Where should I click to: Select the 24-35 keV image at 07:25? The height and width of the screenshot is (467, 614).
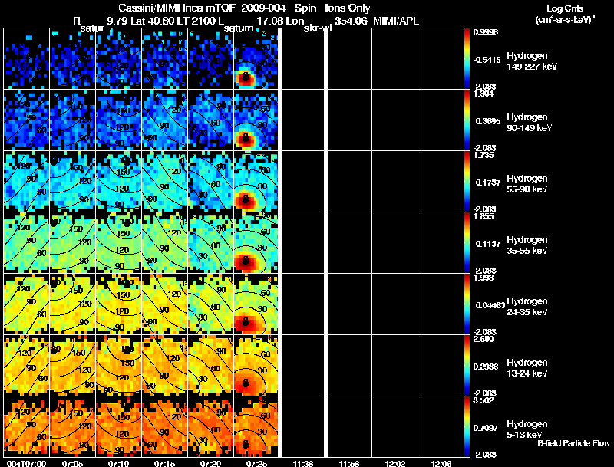click(x=256, y=304)
